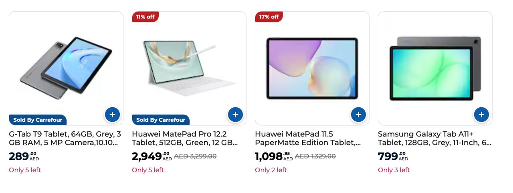
Task: View Huawei MatePad 11.5 PaperMatte image
Action: coord(312,68)
